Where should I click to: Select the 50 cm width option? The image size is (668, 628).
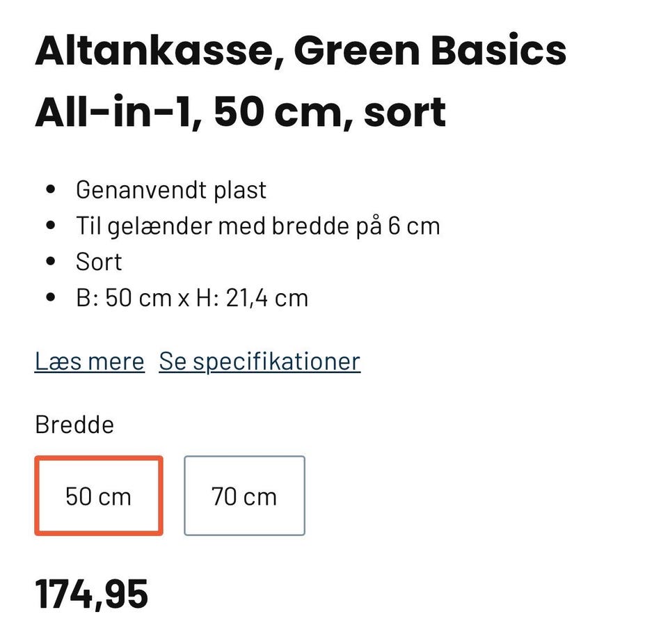point(98,496)
